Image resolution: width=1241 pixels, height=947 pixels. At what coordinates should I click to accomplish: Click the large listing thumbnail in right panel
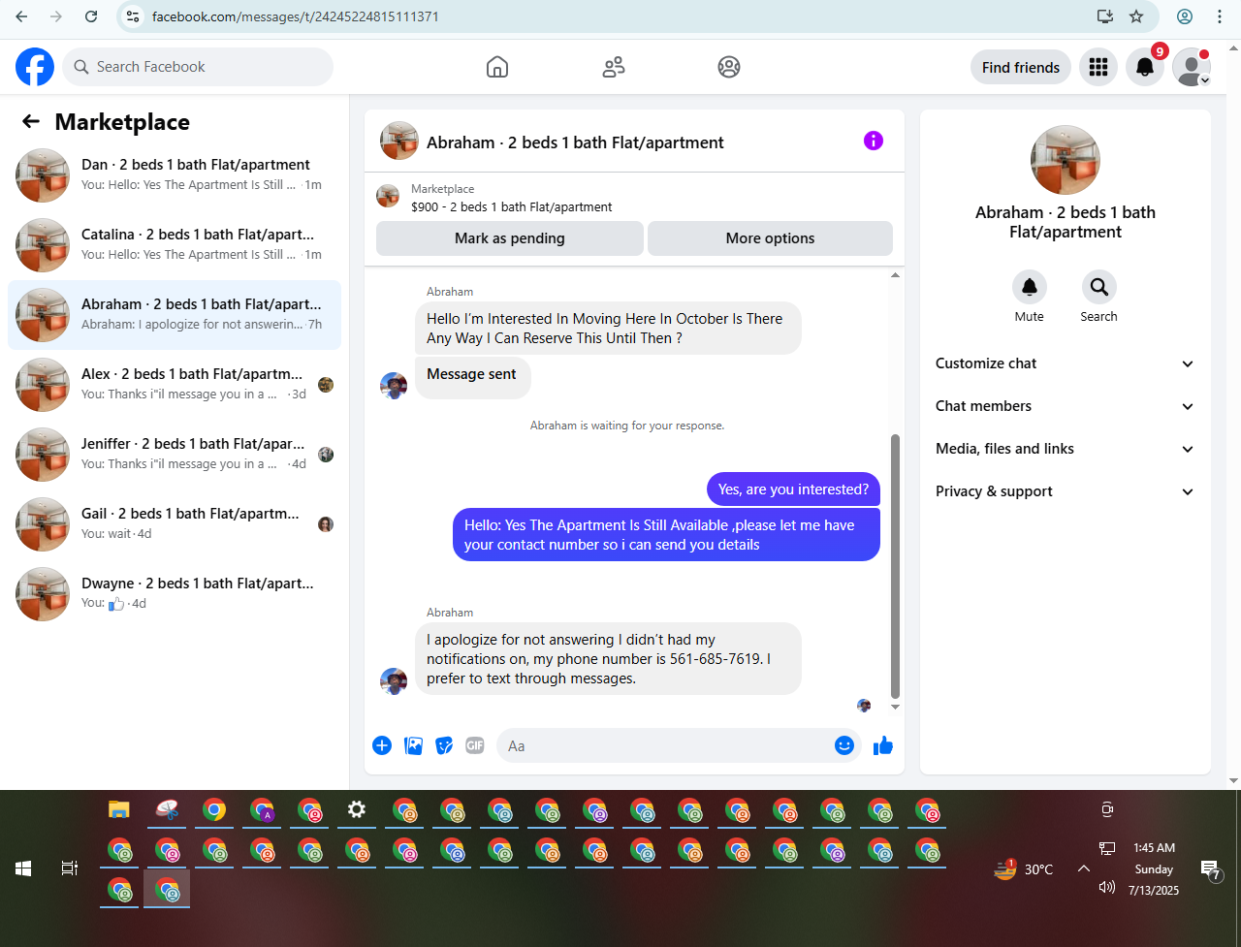[1065, 160]
